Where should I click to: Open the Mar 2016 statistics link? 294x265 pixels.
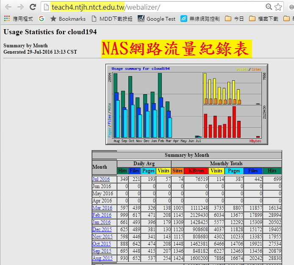[x=102, y=208]
